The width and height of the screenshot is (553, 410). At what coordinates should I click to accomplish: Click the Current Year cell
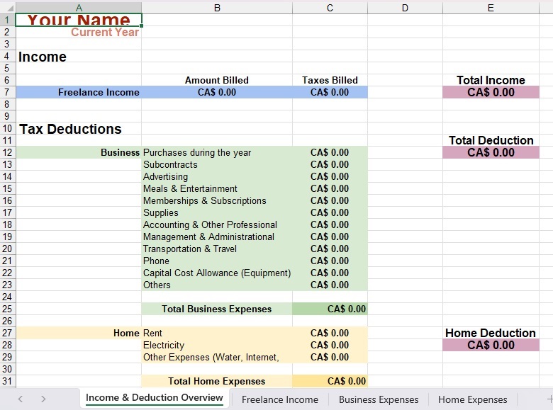tap(79, 32)
